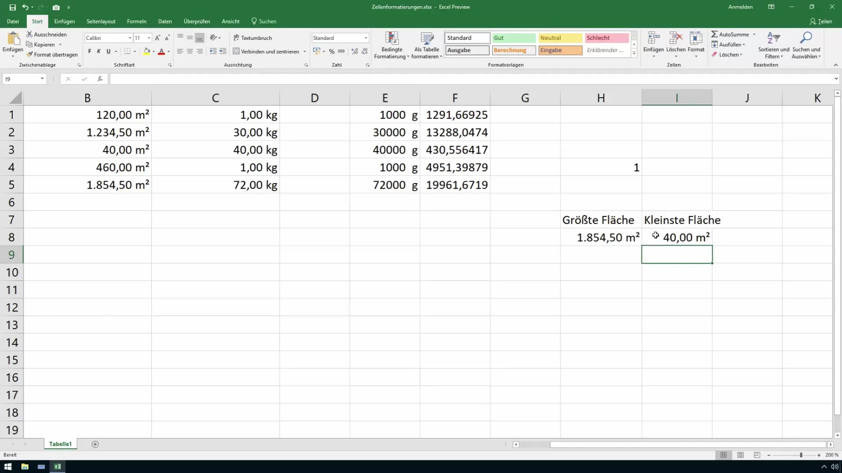Click the camera screenshot icon in title bar
Viewport: 842px width, 473px height.
tap(56, 7)
